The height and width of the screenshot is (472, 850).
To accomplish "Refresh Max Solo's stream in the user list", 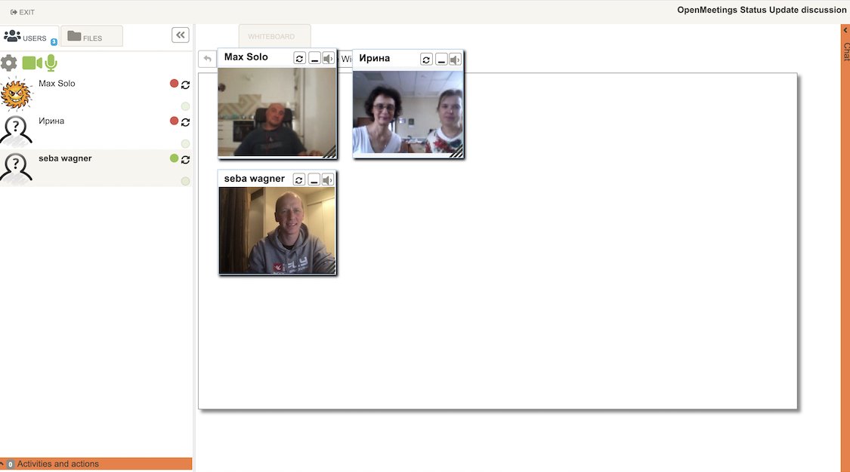I will [185, 84].
